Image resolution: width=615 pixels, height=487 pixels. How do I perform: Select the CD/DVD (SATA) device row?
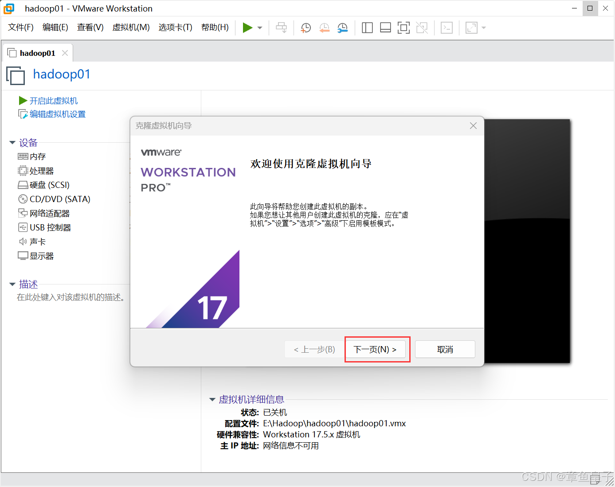point(54,199)
